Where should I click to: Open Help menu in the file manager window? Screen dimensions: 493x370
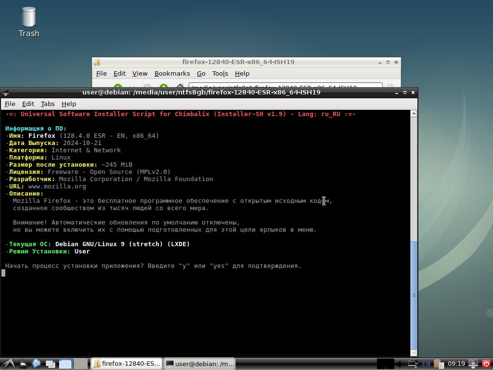point(242,73)
